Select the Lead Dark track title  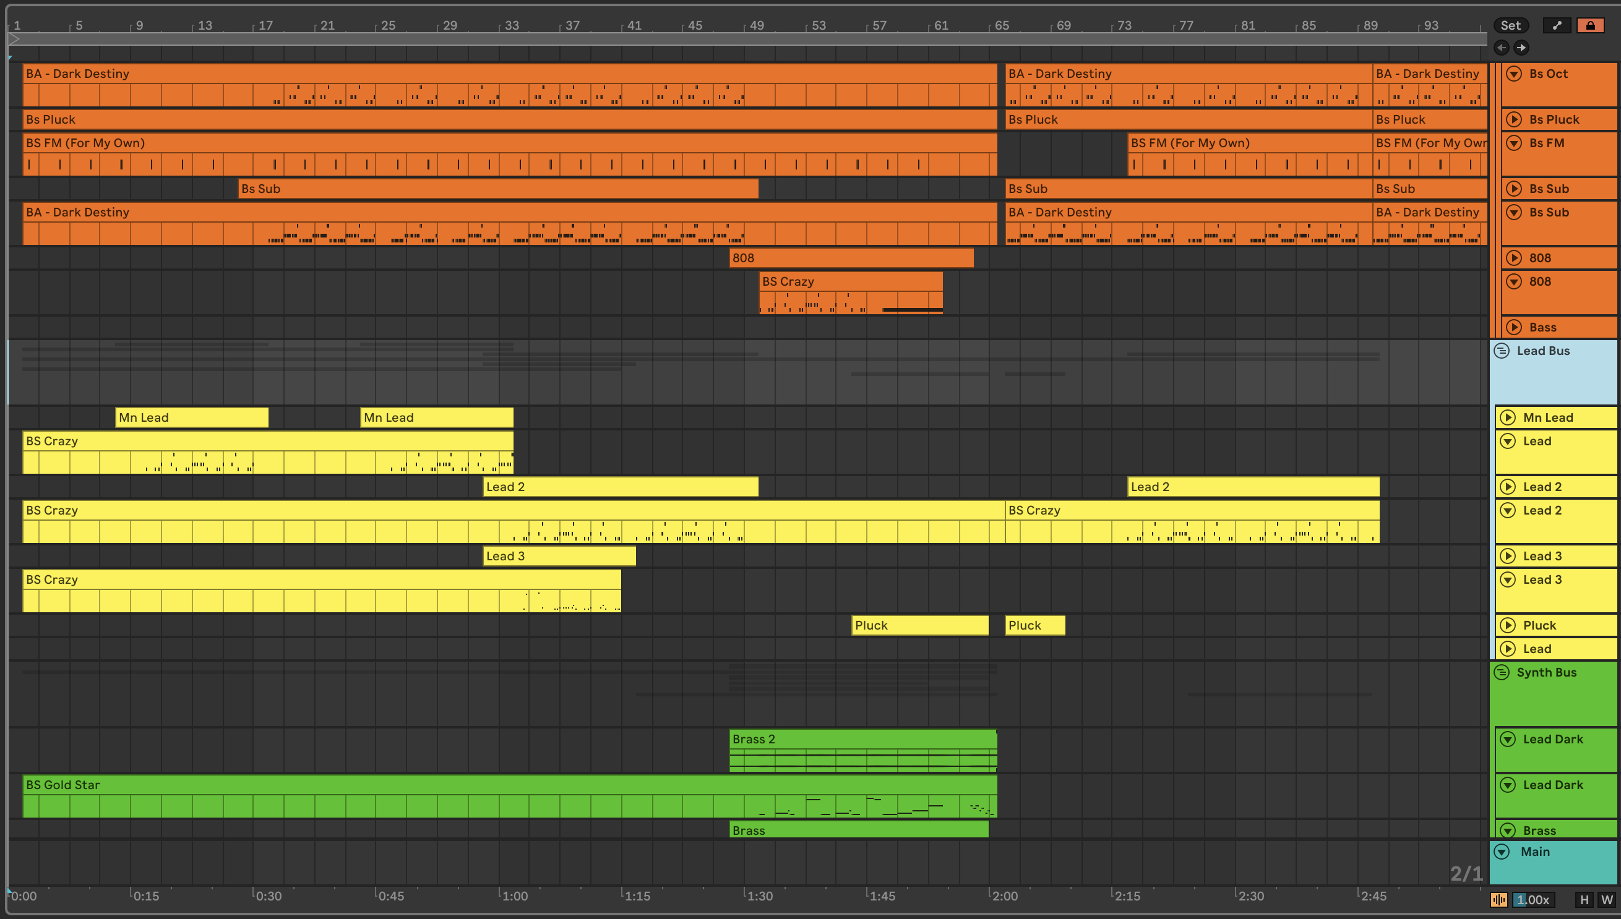(x=1552, y=739)
